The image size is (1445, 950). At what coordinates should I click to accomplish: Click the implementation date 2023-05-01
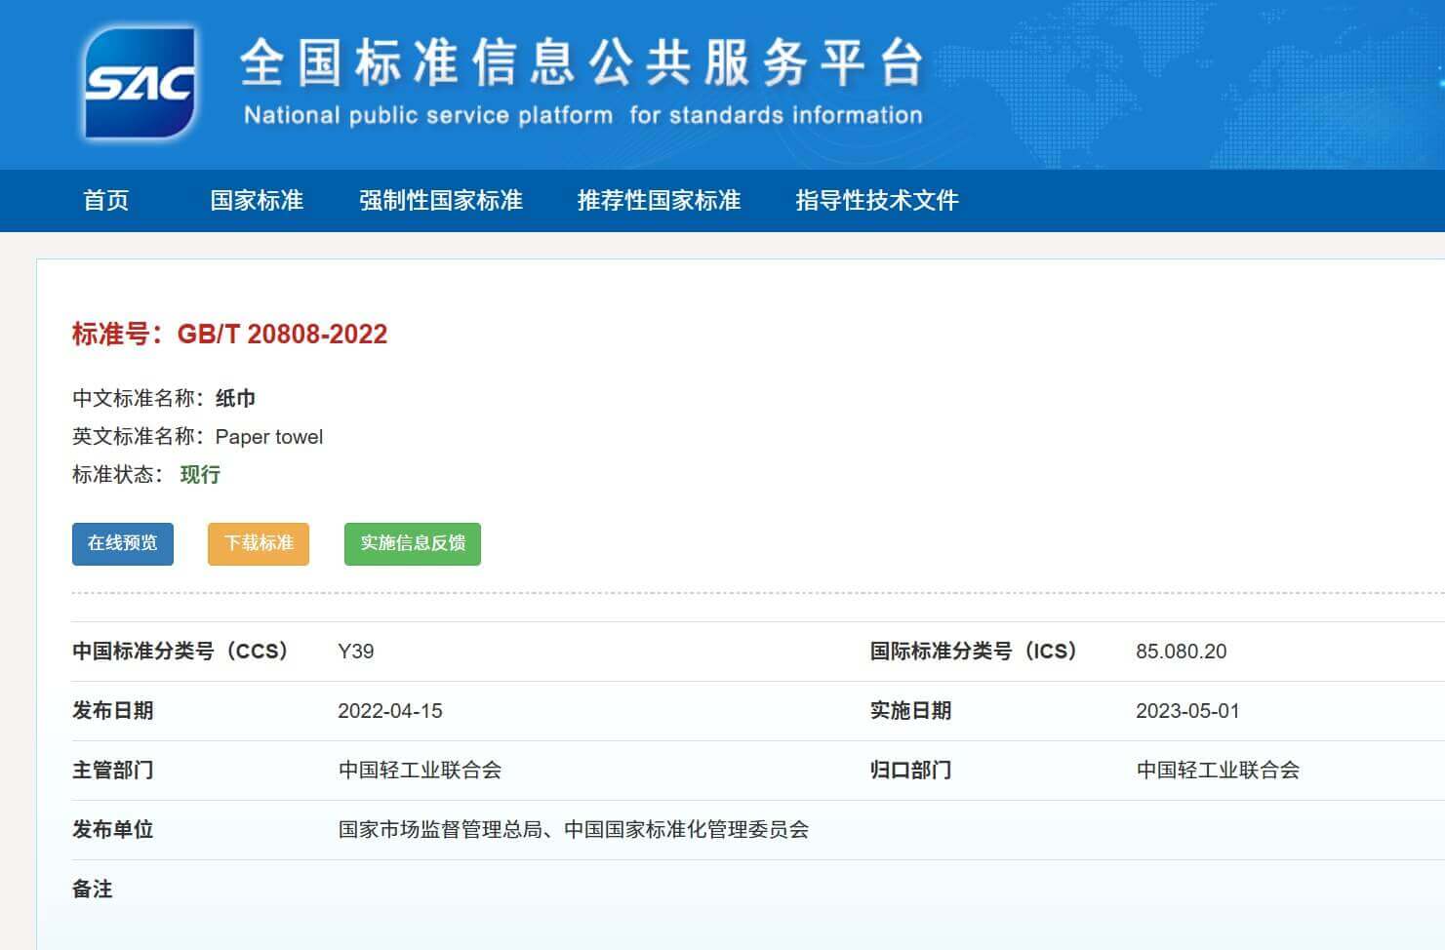click(x=1187, y=711)
